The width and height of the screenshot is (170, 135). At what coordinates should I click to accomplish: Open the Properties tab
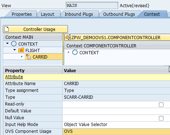[22, 14]
